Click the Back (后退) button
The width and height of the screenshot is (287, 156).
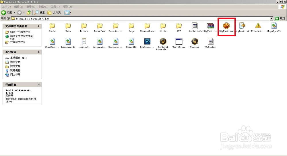pyautogui.click(x=7, y=13)
